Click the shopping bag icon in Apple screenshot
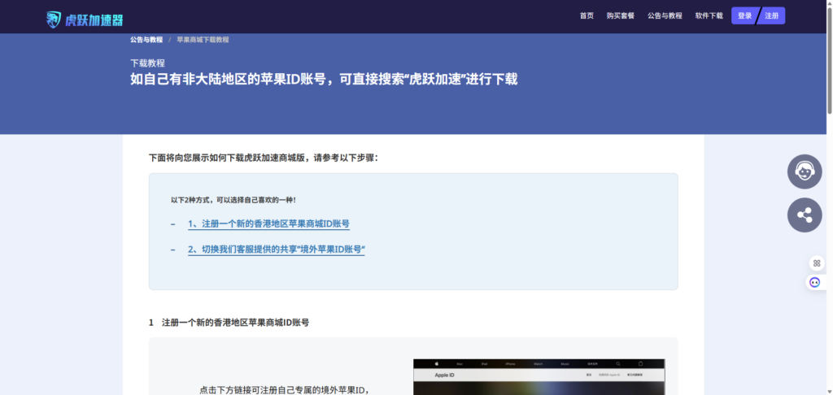Viewport: 833px width, 395px height. (x=640, y=364)
